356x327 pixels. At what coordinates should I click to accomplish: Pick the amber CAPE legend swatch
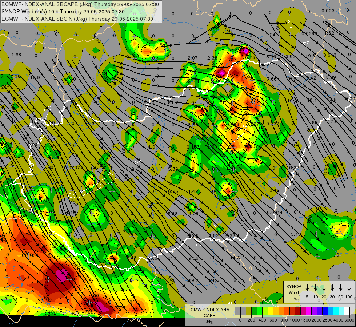pos(276,311)
